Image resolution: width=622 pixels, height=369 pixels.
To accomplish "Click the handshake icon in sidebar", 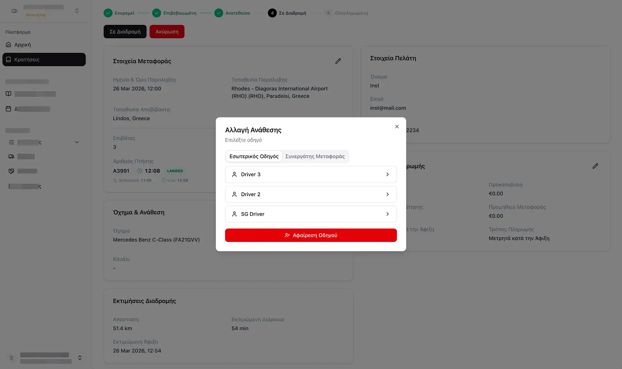I will 11,171.
